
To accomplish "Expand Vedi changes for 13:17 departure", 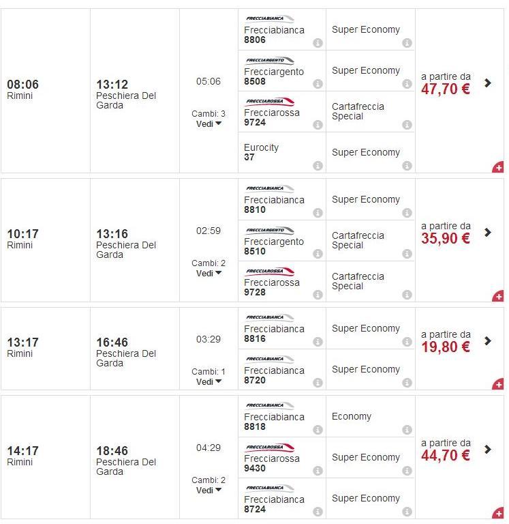I will [209, 381].
